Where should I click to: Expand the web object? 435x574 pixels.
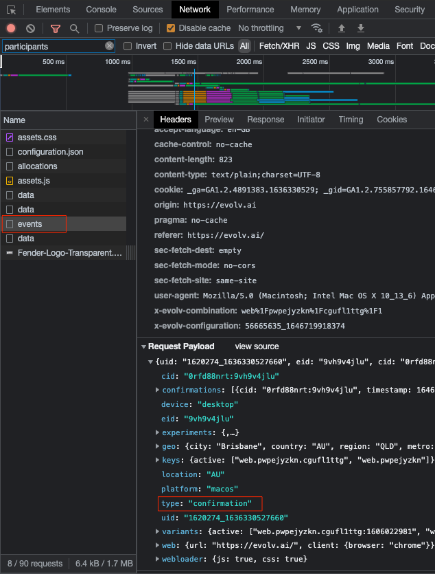pyautogui.click(x=157, y=545)
